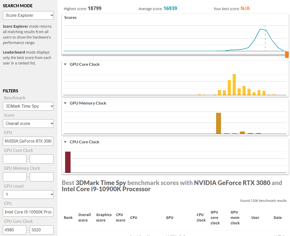Click the Average score value 16939

click(x=170, y=8)
